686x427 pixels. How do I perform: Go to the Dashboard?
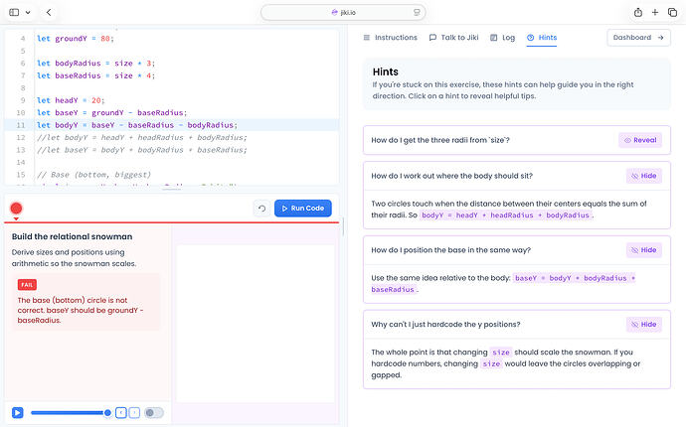pos(638,38)
